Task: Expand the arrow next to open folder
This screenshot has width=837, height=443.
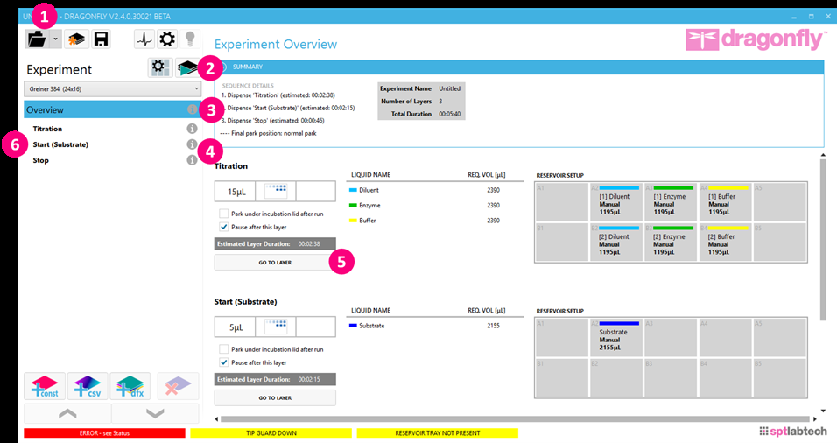Action: [x=56, y=39]
